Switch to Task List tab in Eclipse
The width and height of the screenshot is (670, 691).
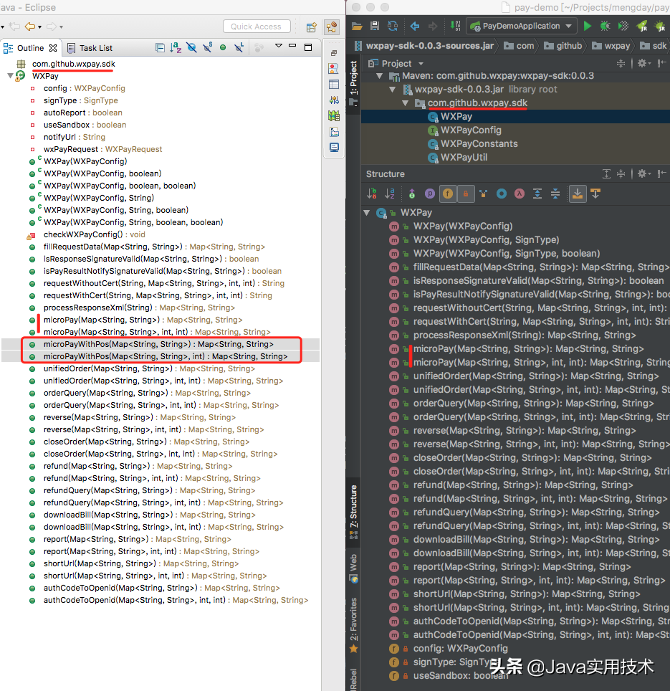[90, 48]
